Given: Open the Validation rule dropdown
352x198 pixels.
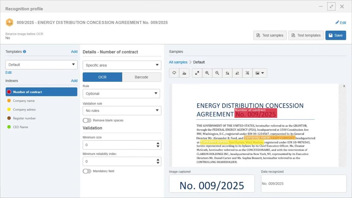Looking at the screenshot, I should click(x=122, y=111).
